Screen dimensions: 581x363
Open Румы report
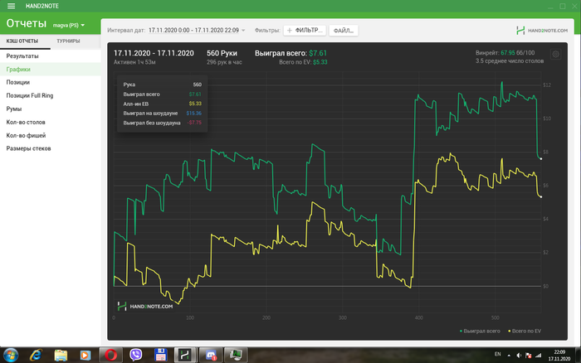click(x=51, y=109)
